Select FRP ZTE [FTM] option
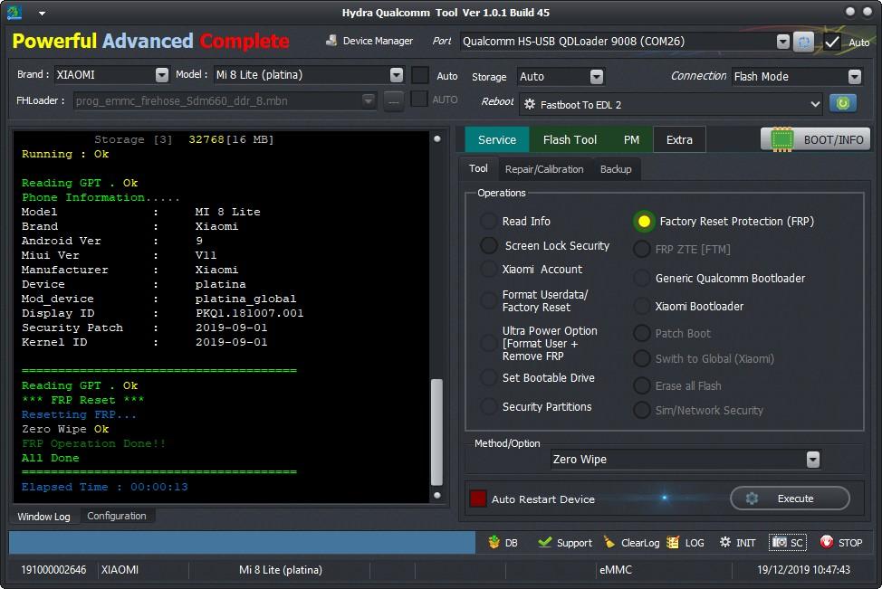The height and width of the screenshot is (589, 882). tap(642, 249)
